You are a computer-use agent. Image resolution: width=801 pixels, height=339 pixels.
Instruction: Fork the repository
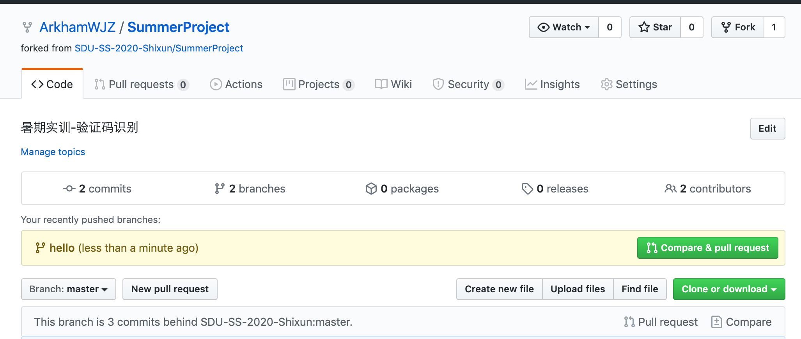[x=738, y=27]
